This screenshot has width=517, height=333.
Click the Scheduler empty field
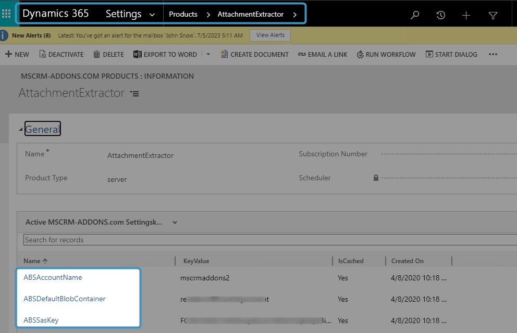pyautogui.click(x=449, y=178)
